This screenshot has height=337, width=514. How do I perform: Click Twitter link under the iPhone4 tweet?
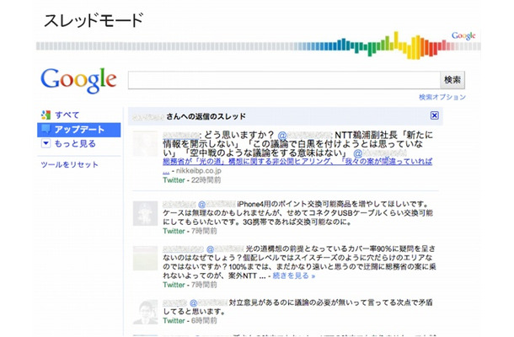pos(174,231)
